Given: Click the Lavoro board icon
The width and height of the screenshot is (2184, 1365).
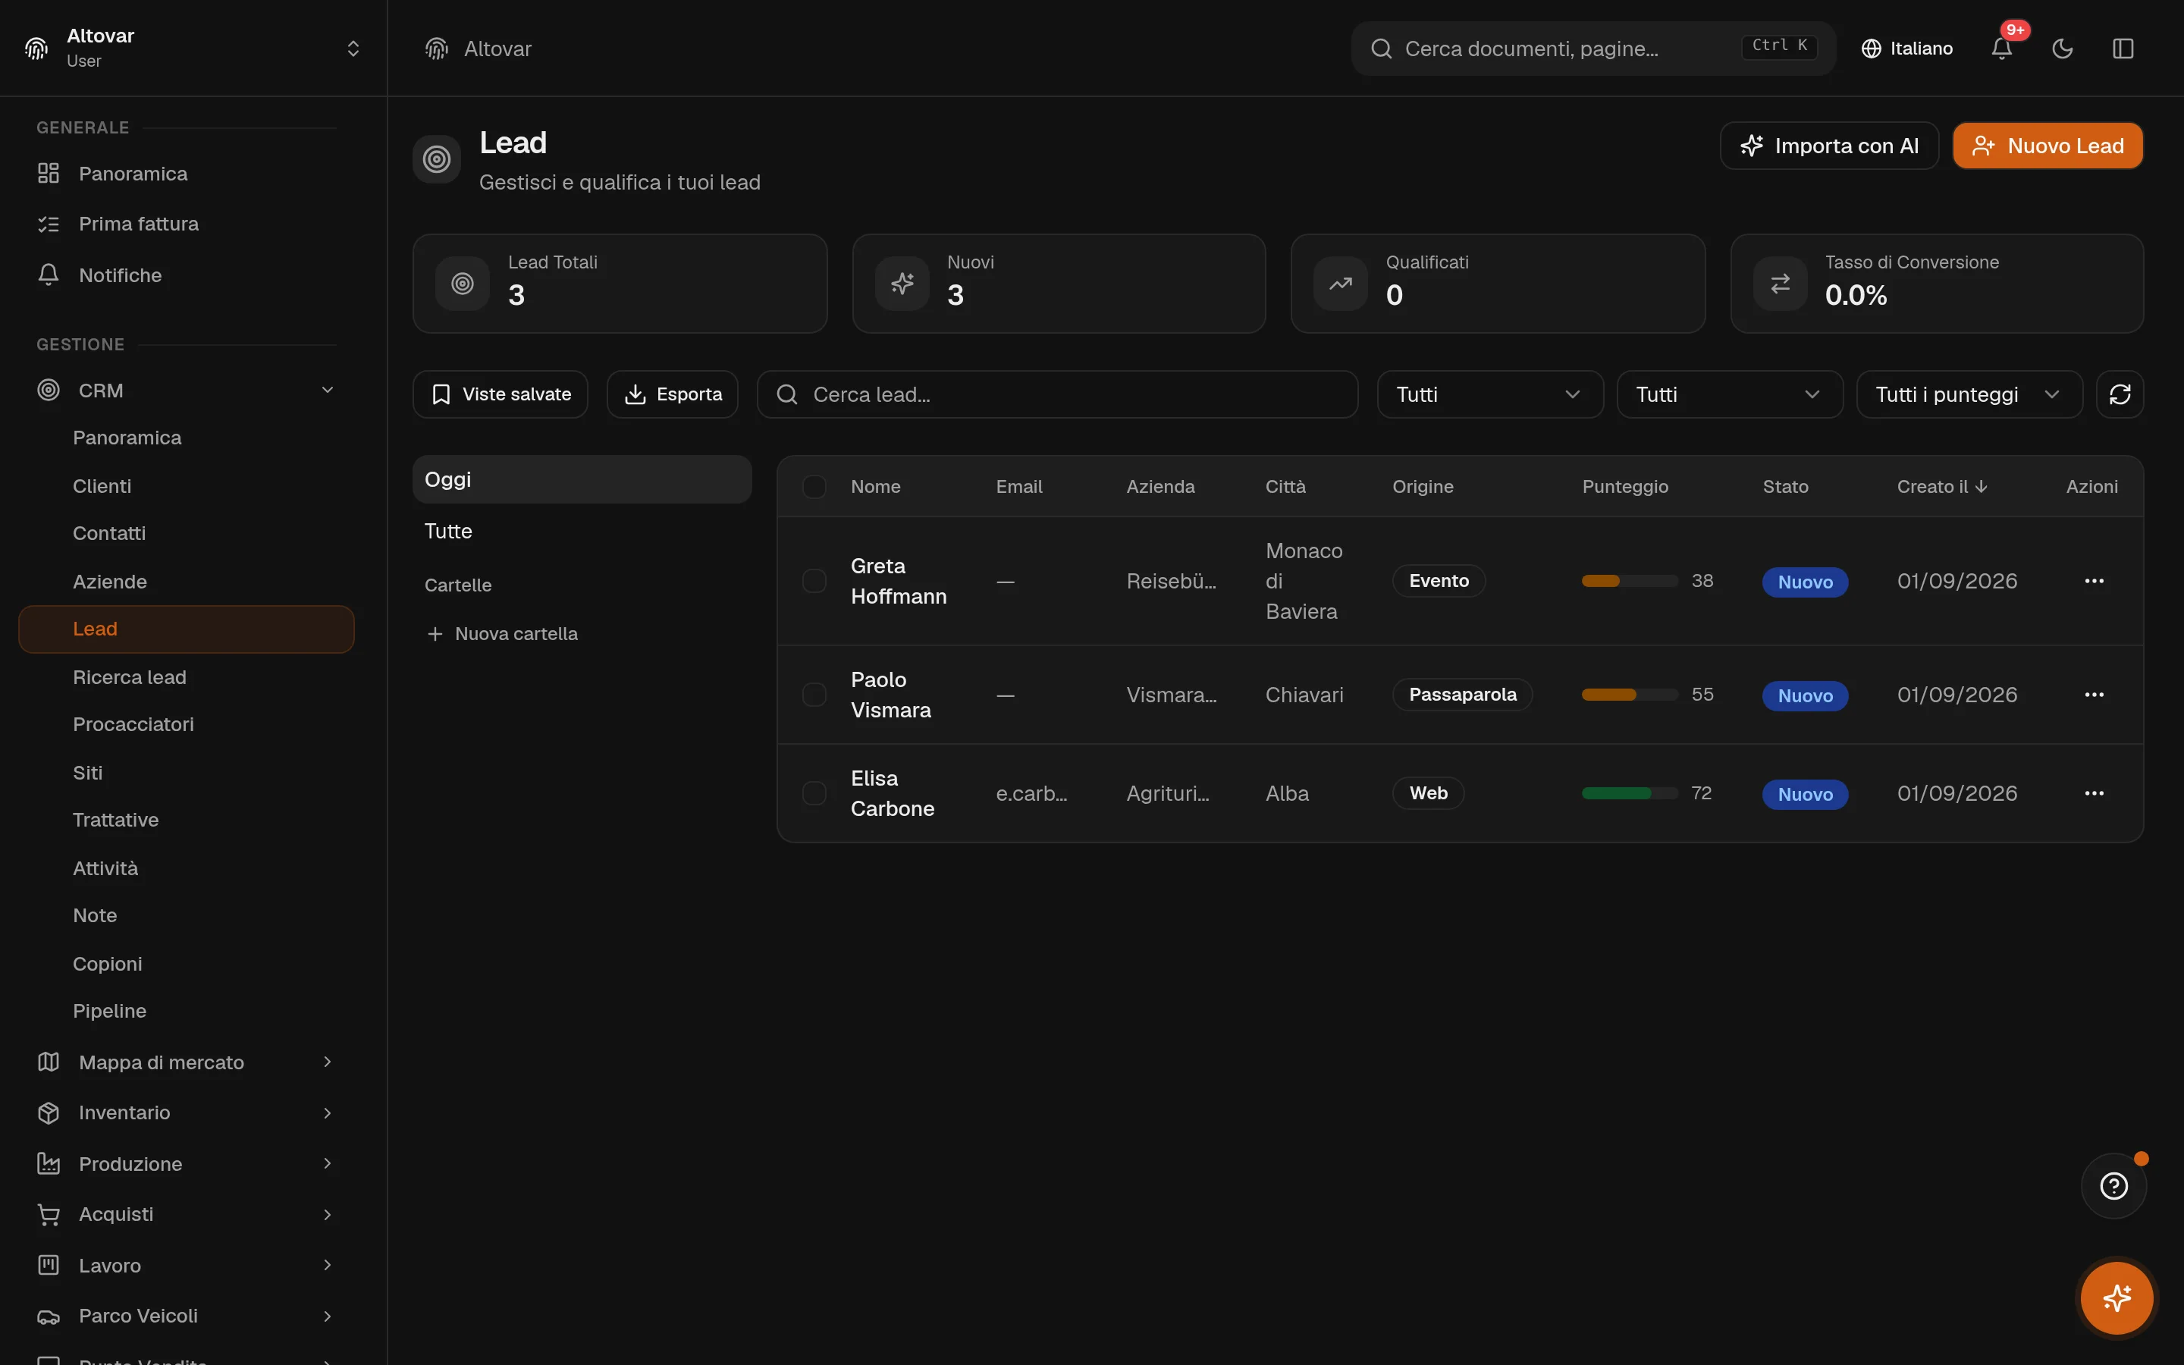Looking at the screenshot, I should (49, 1265).
